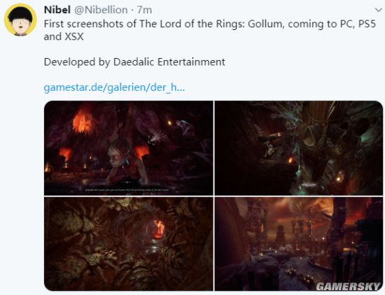Click the subtitle text in the Gollum screenshot
Image resolution: width=385 pixels, height=295 pixels.
click(127, 190)
